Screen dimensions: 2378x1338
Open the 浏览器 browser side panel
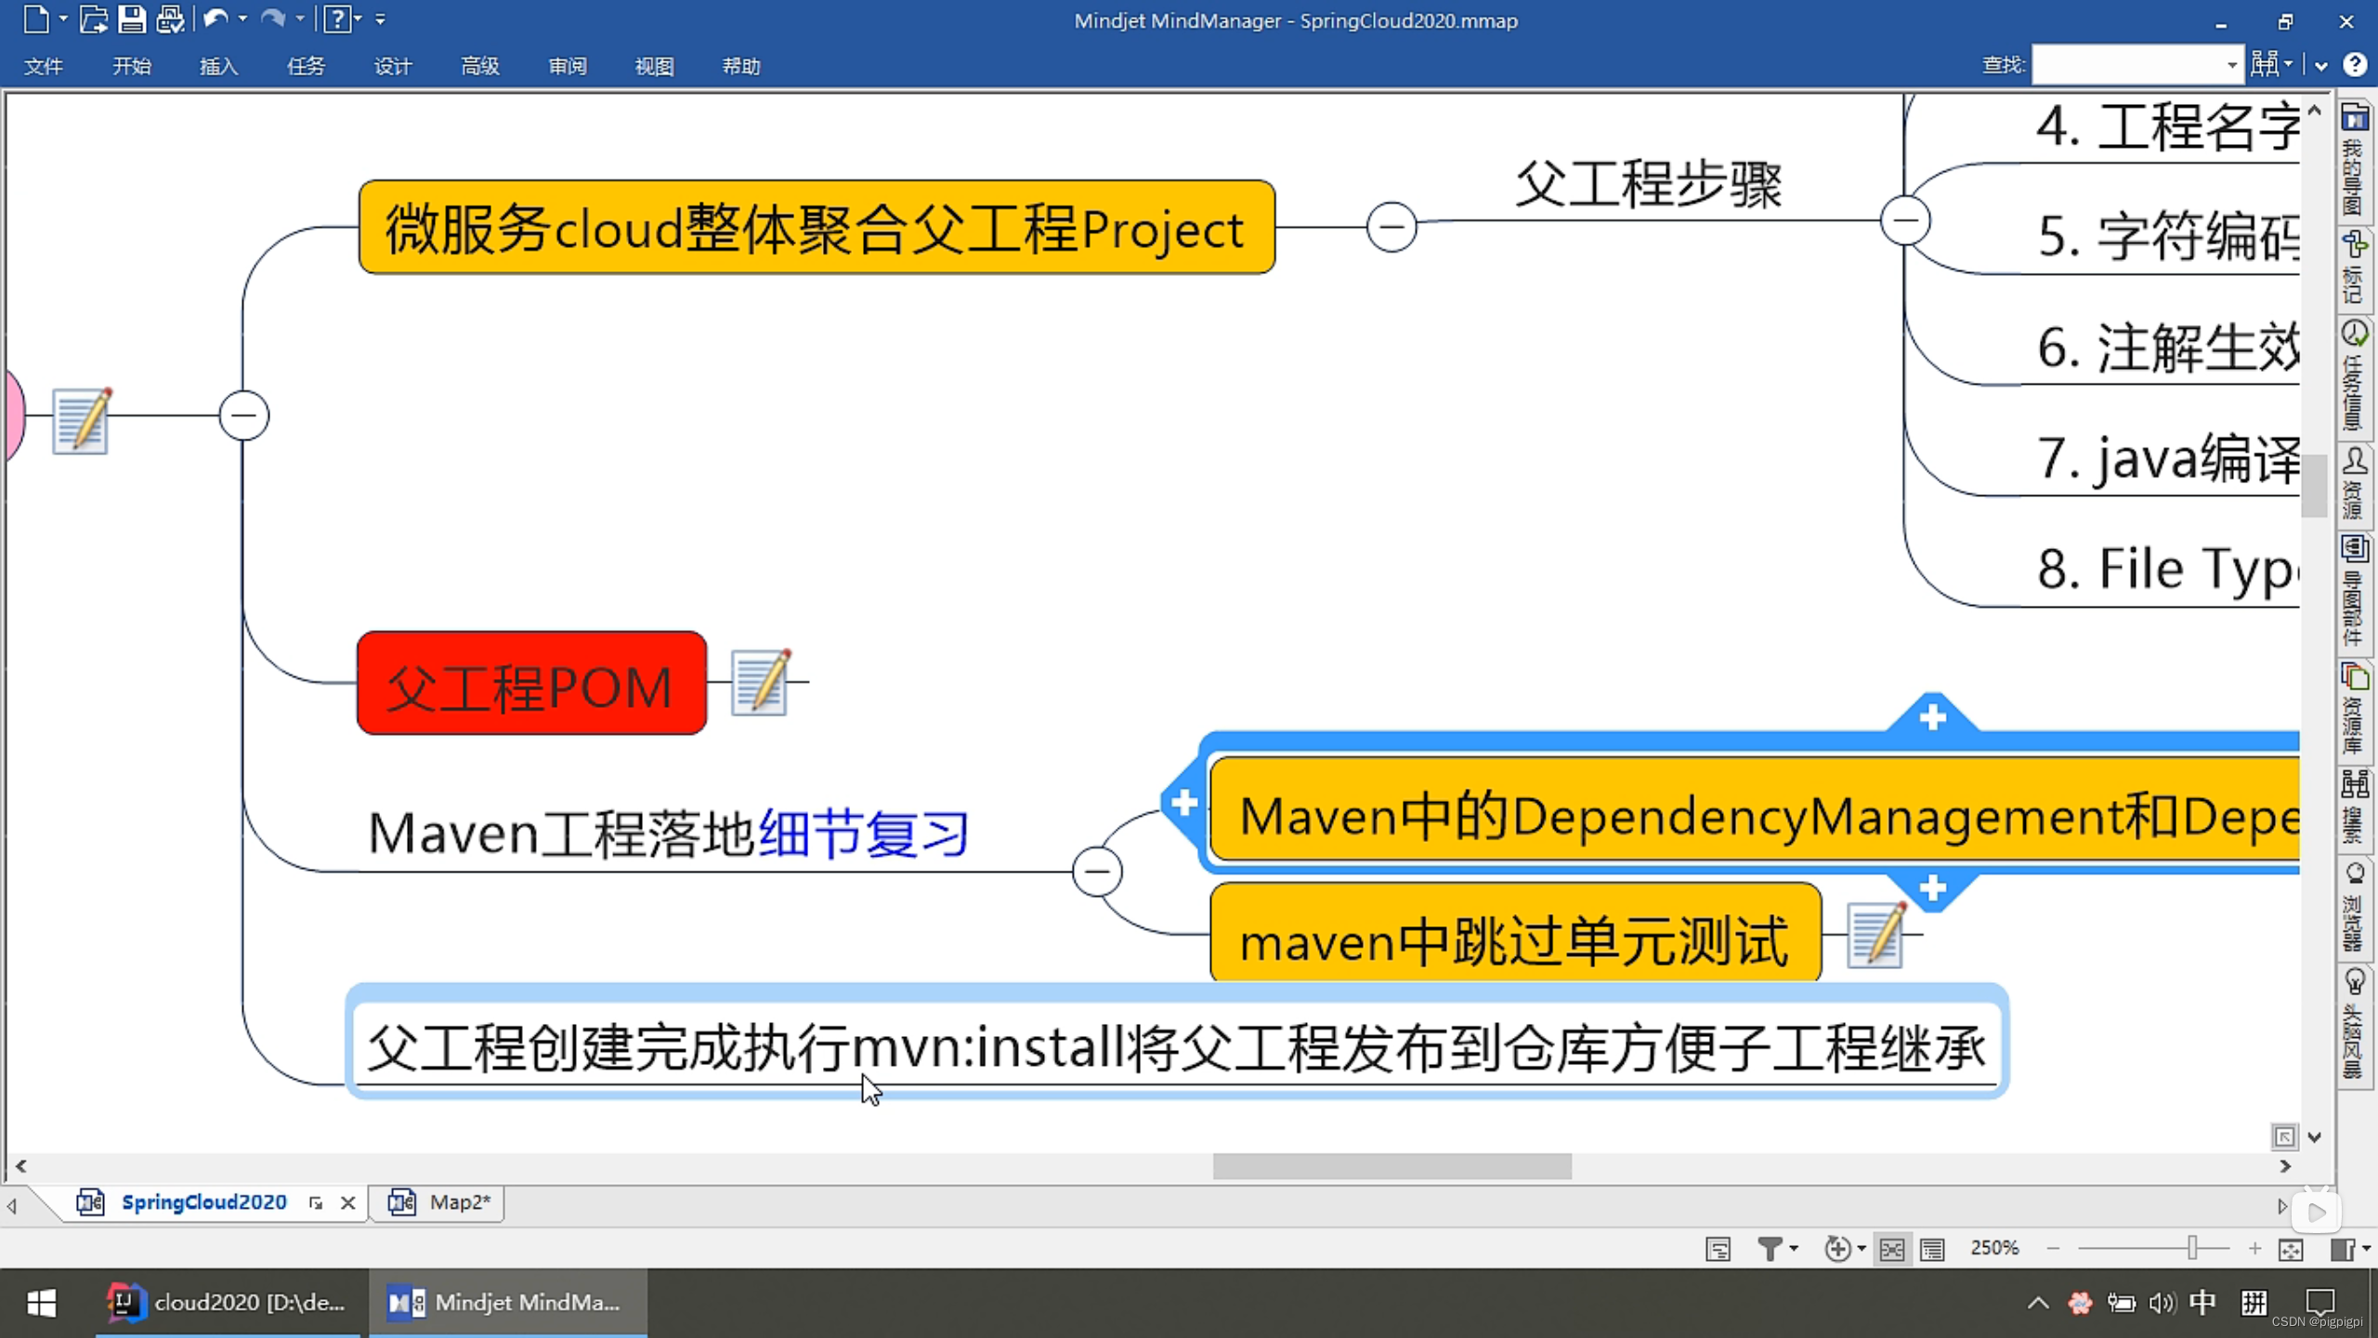coord(2354,907)
